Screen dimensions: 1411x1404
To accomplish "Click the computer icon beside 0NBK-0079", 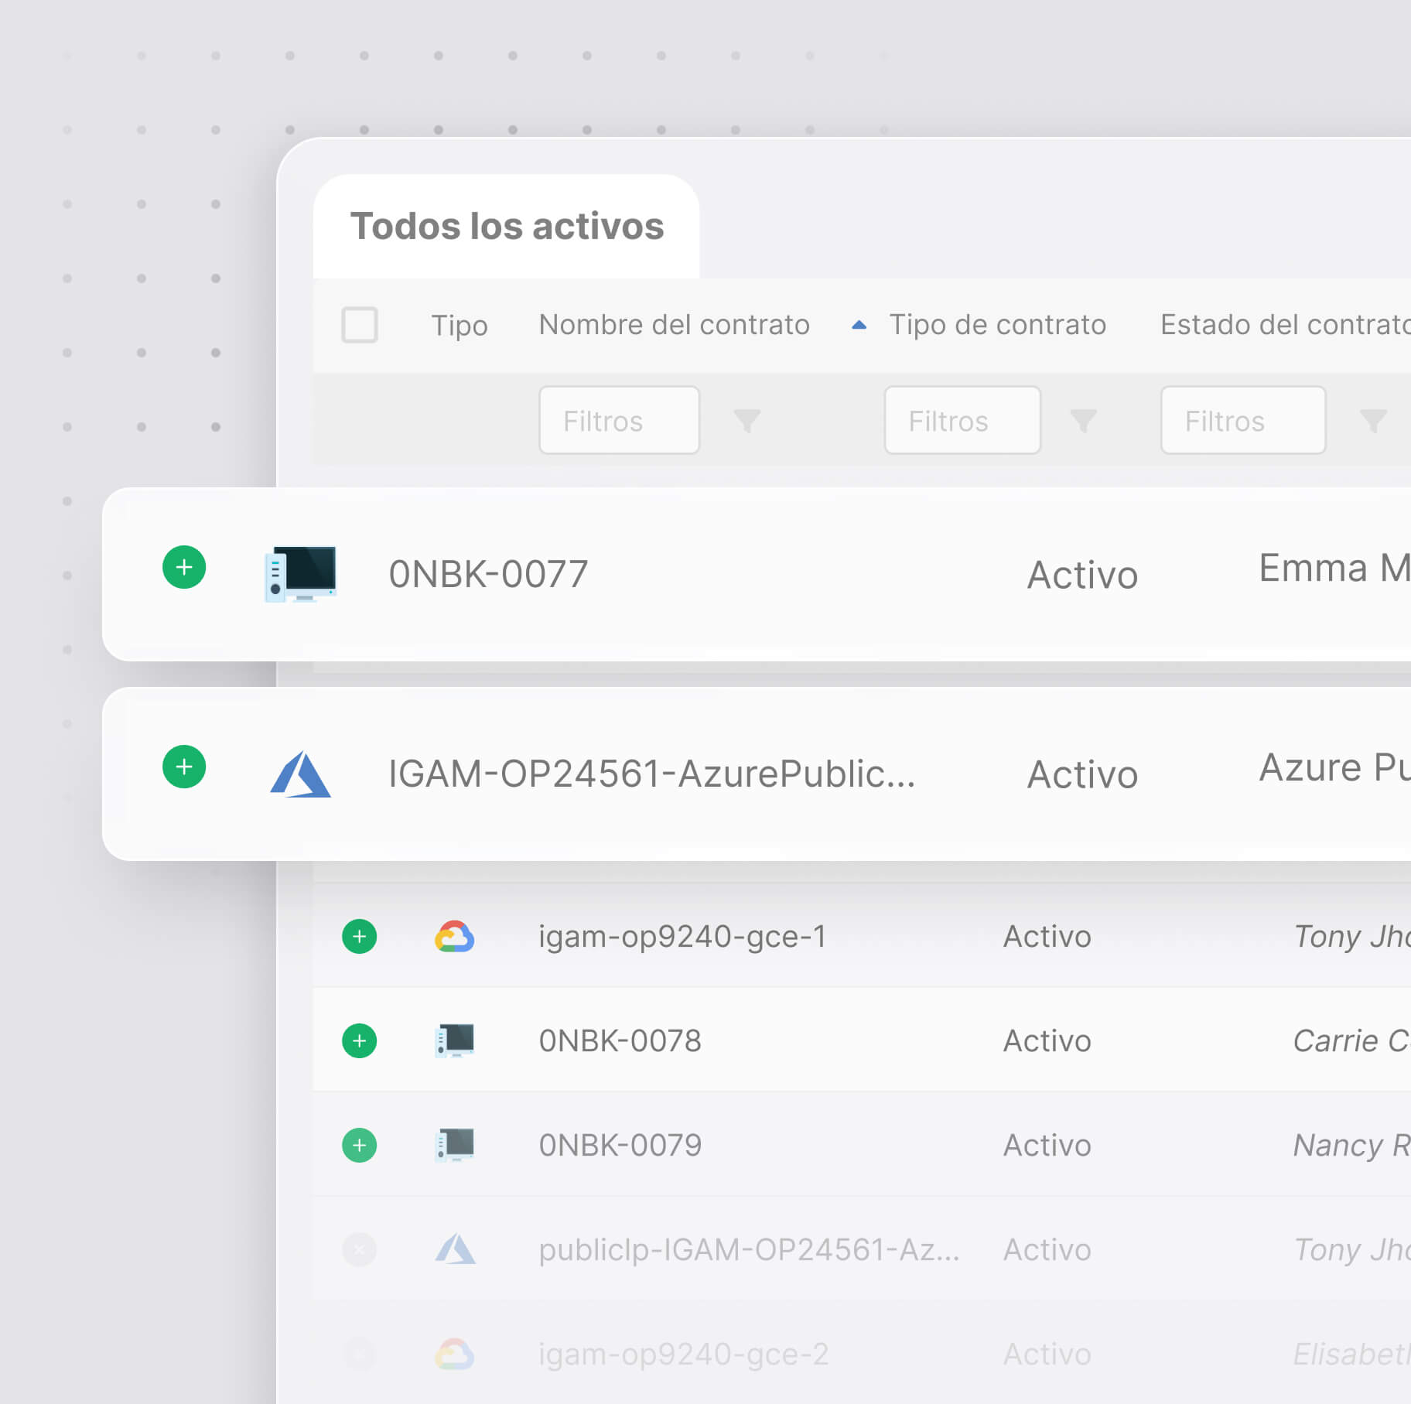I will click(x=456, y=1145).
